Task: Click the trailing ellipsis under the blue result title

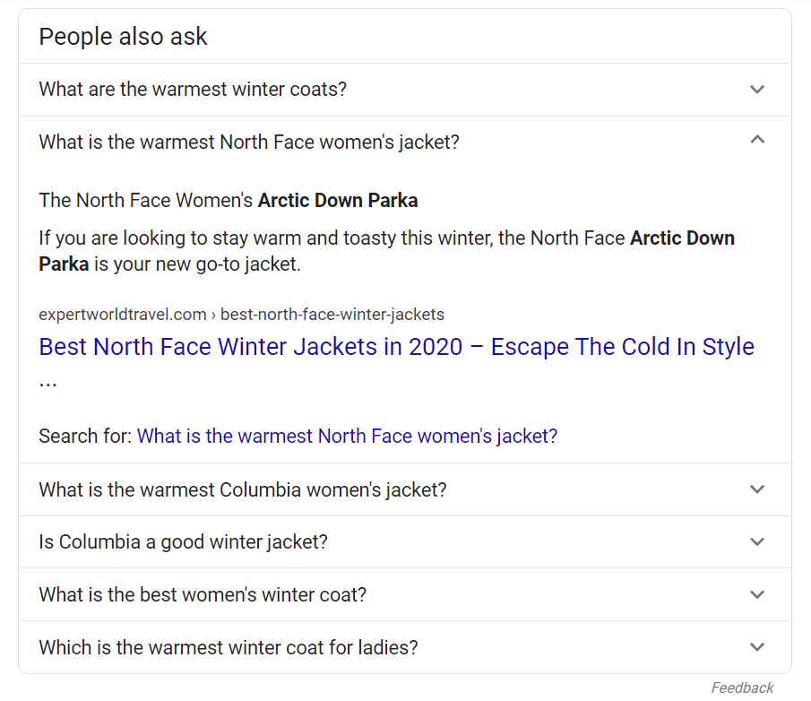Action: (x=47, y=380)
